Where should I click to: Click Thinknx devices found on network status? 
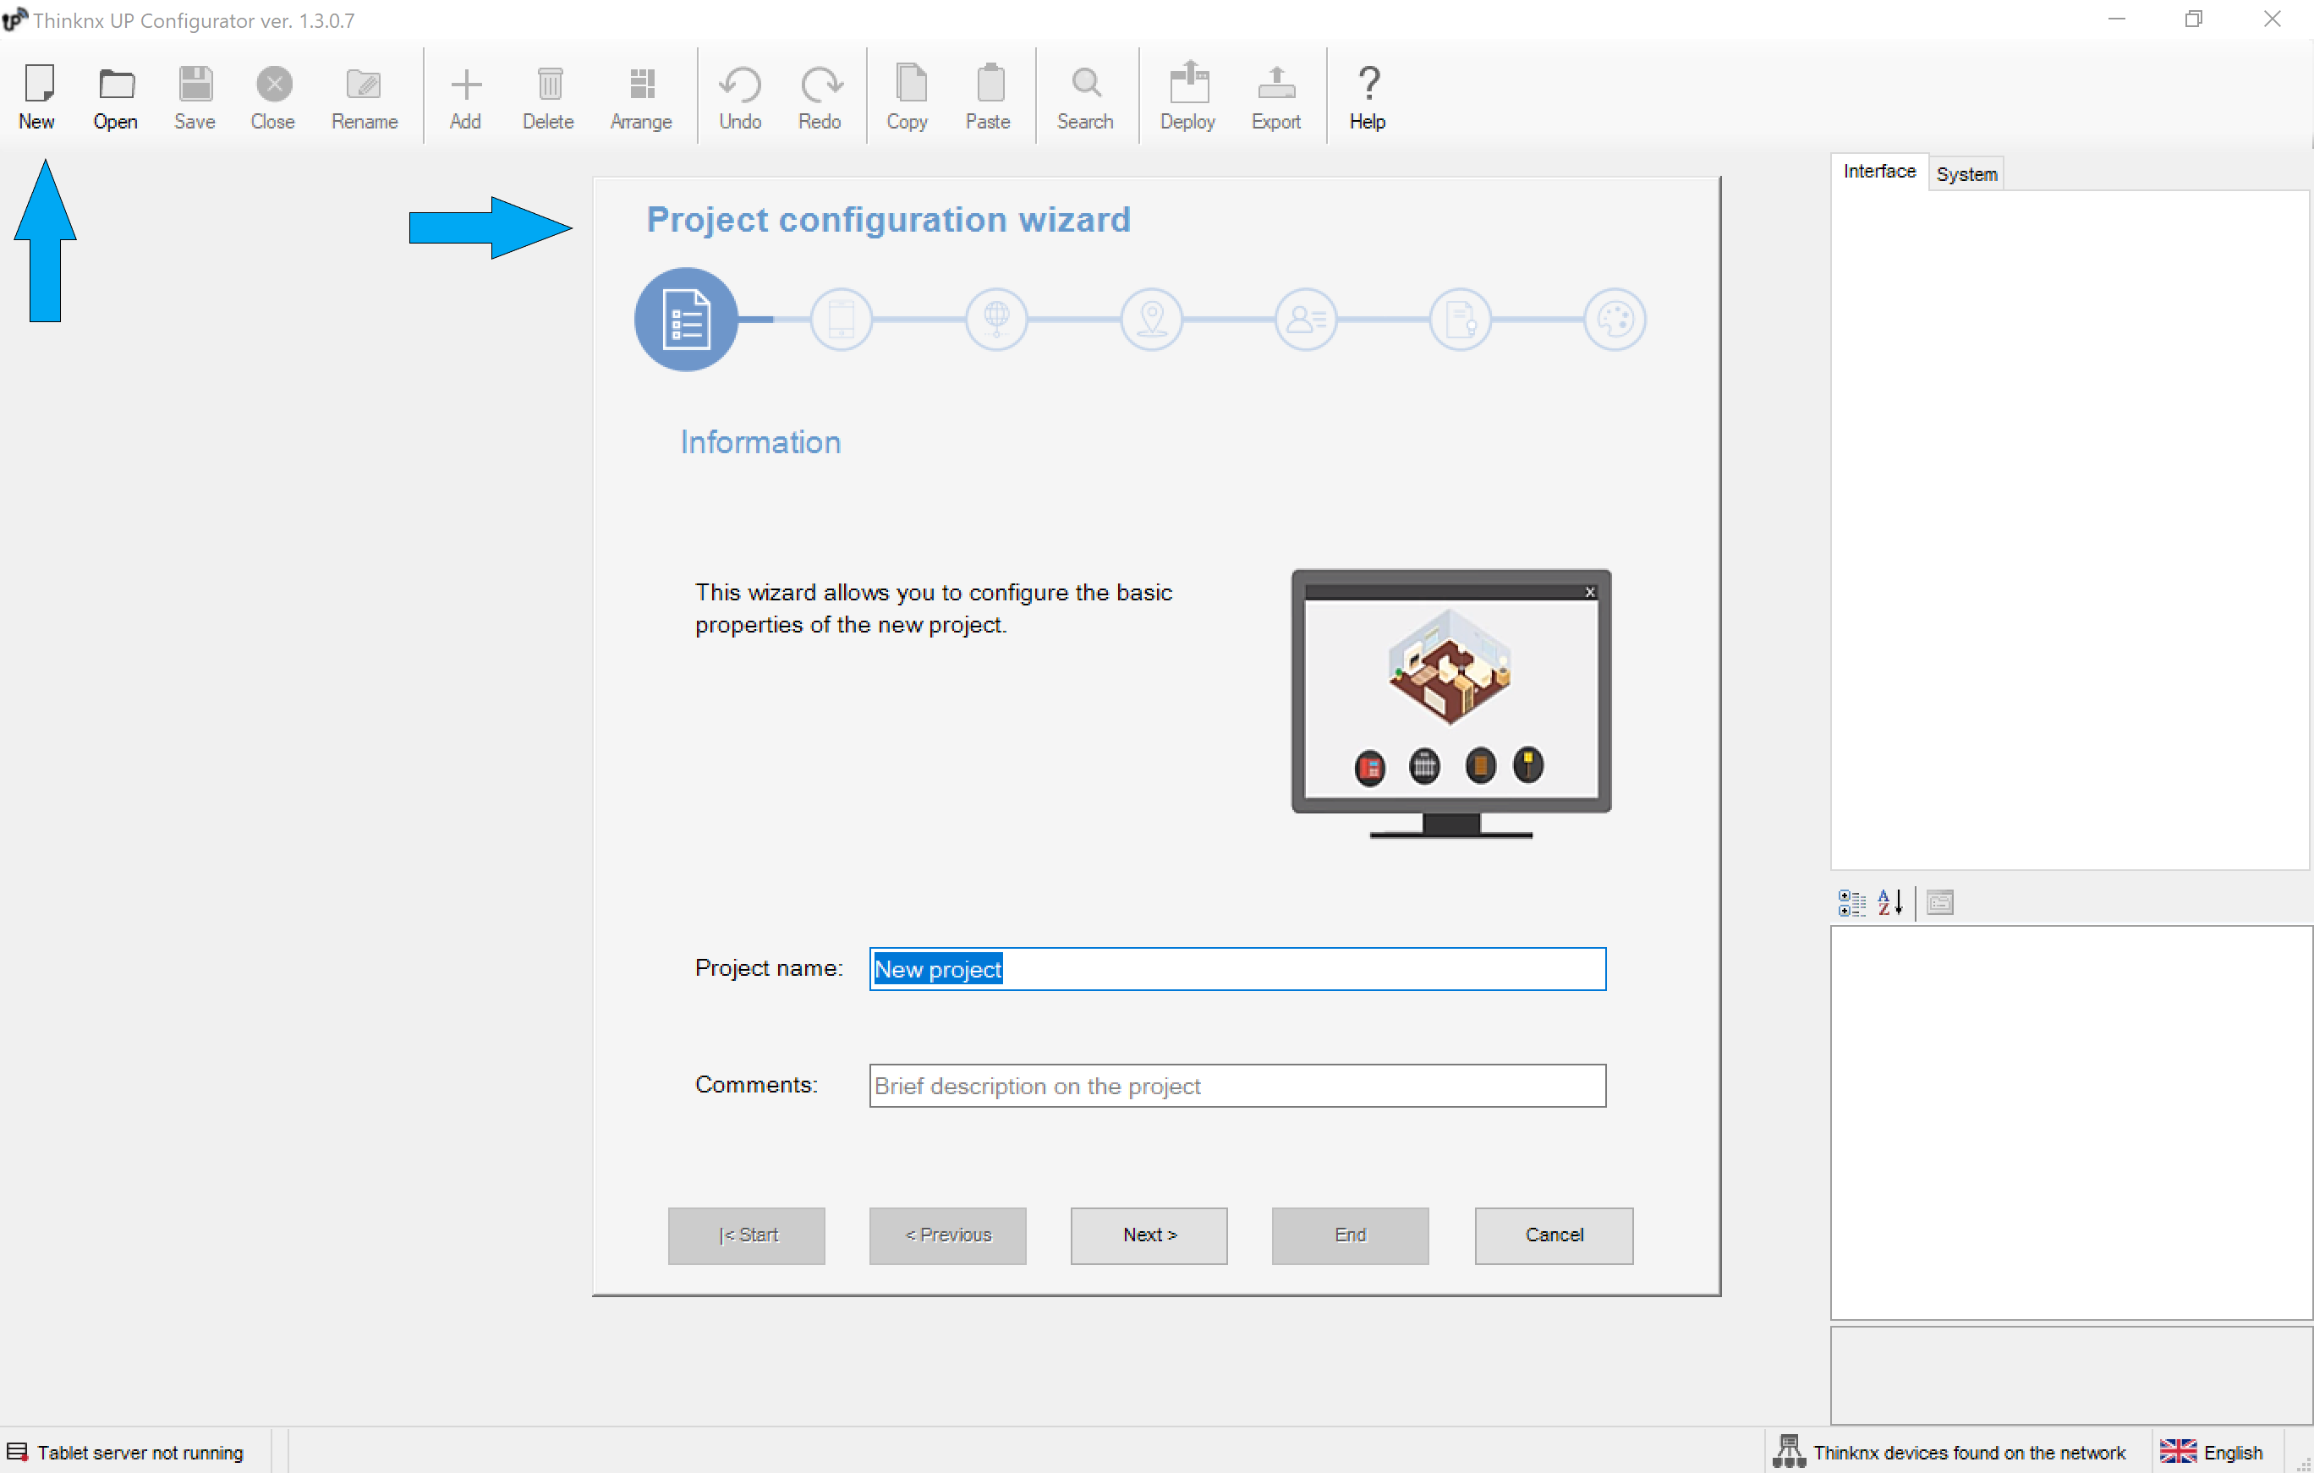point(1951,1452)
